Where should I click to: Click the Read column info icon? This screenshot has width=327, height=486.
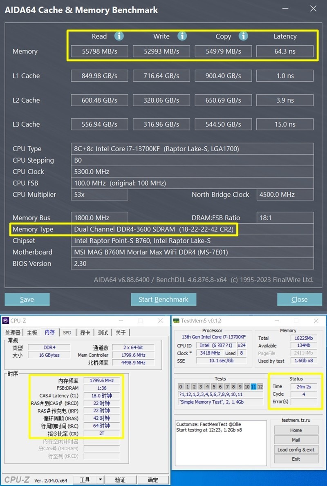119,36
